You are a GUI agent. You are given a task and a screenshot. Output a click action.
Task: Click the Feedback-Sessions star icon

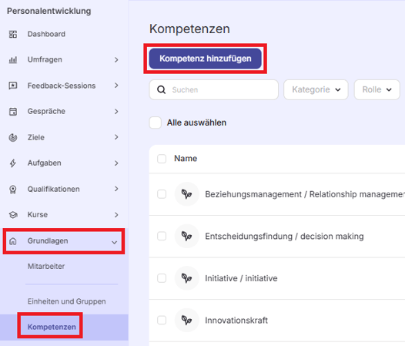click(x=13, y=86)
